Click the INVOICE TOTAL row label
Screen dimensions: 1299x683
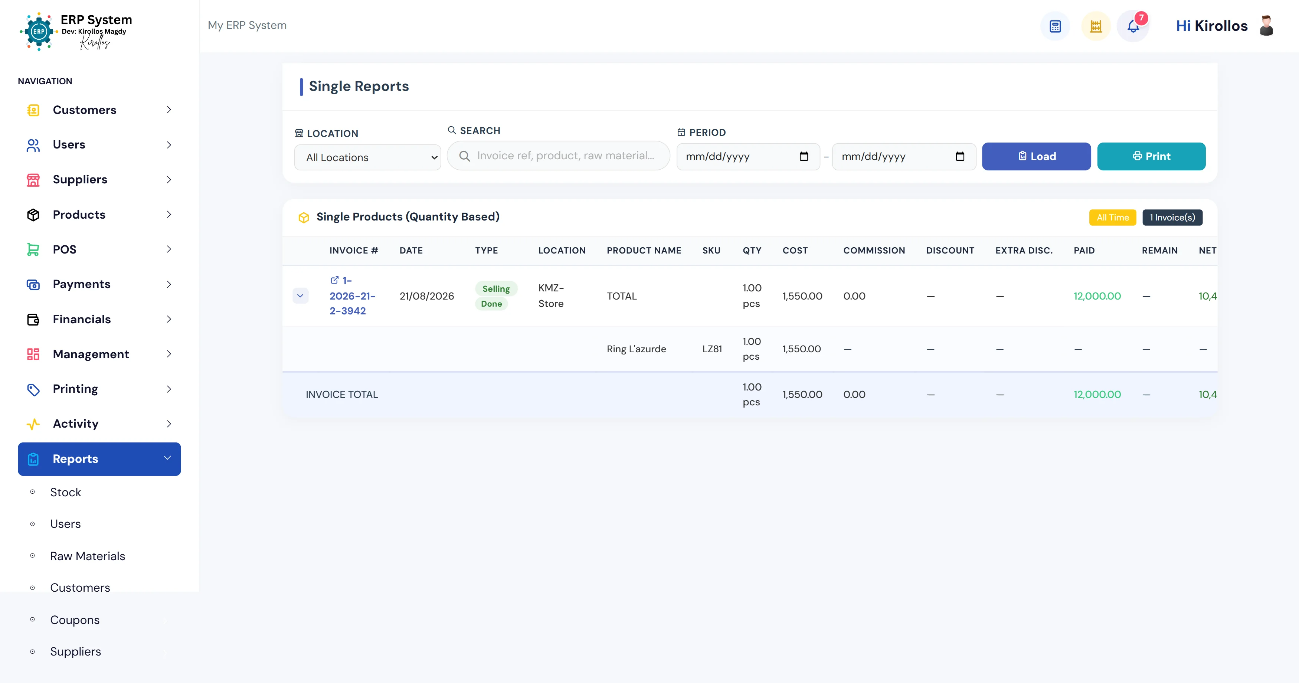341,395
